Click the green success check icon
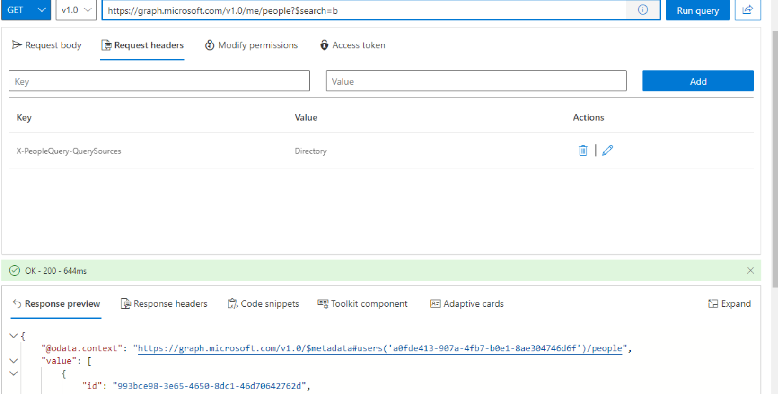 click(15, 271)
